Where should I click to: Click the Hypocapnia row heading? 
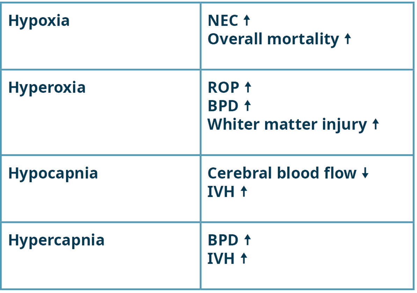pyautogui.click(x=53, y=174)
